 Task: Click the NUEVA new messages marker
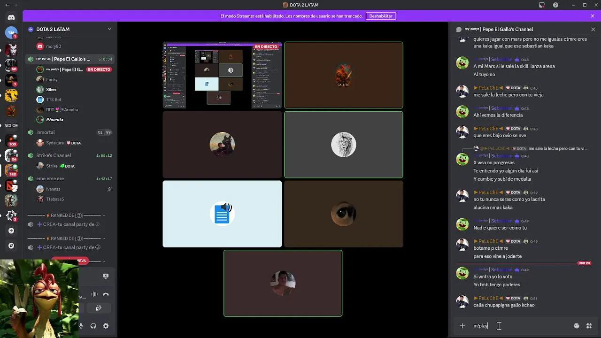tap(585, 263)
